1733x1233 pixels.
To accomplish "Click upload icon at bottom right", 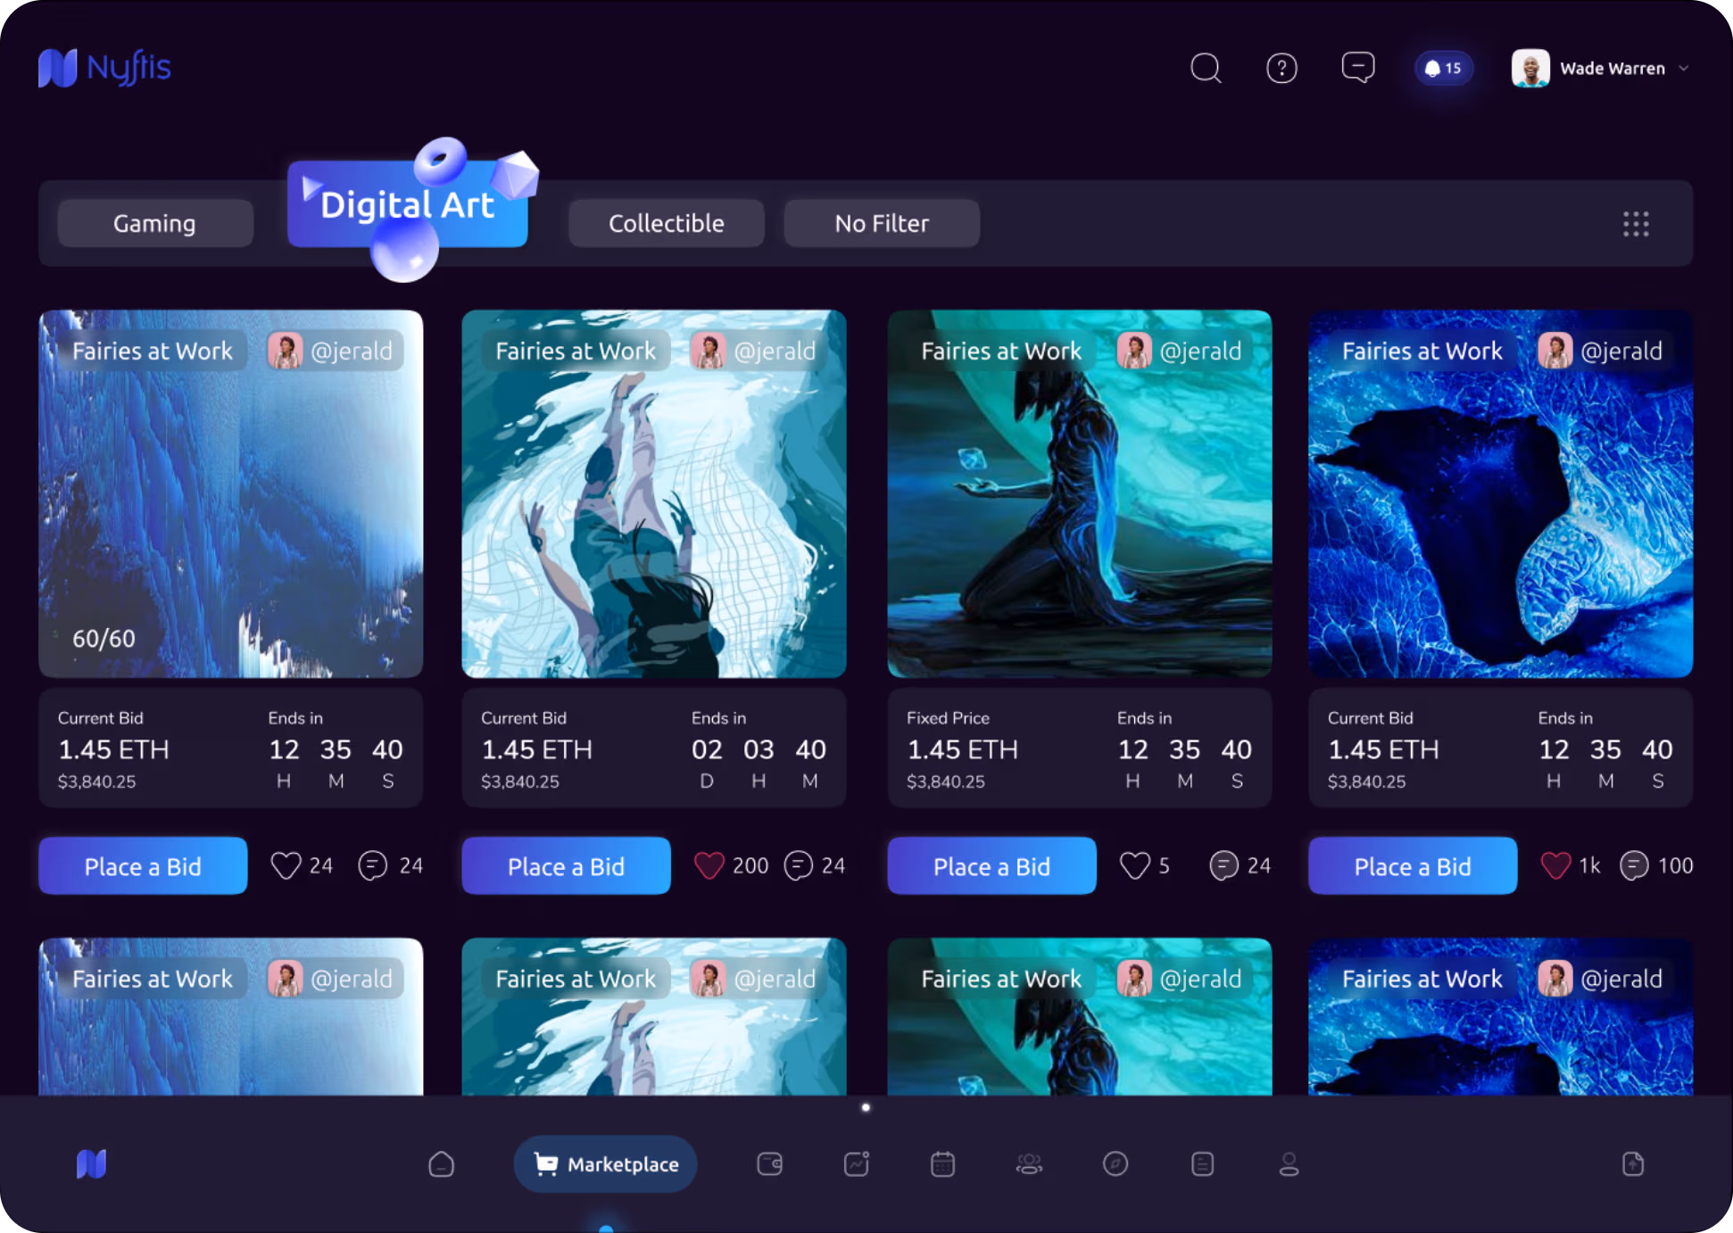I will coord(1632,1163).
